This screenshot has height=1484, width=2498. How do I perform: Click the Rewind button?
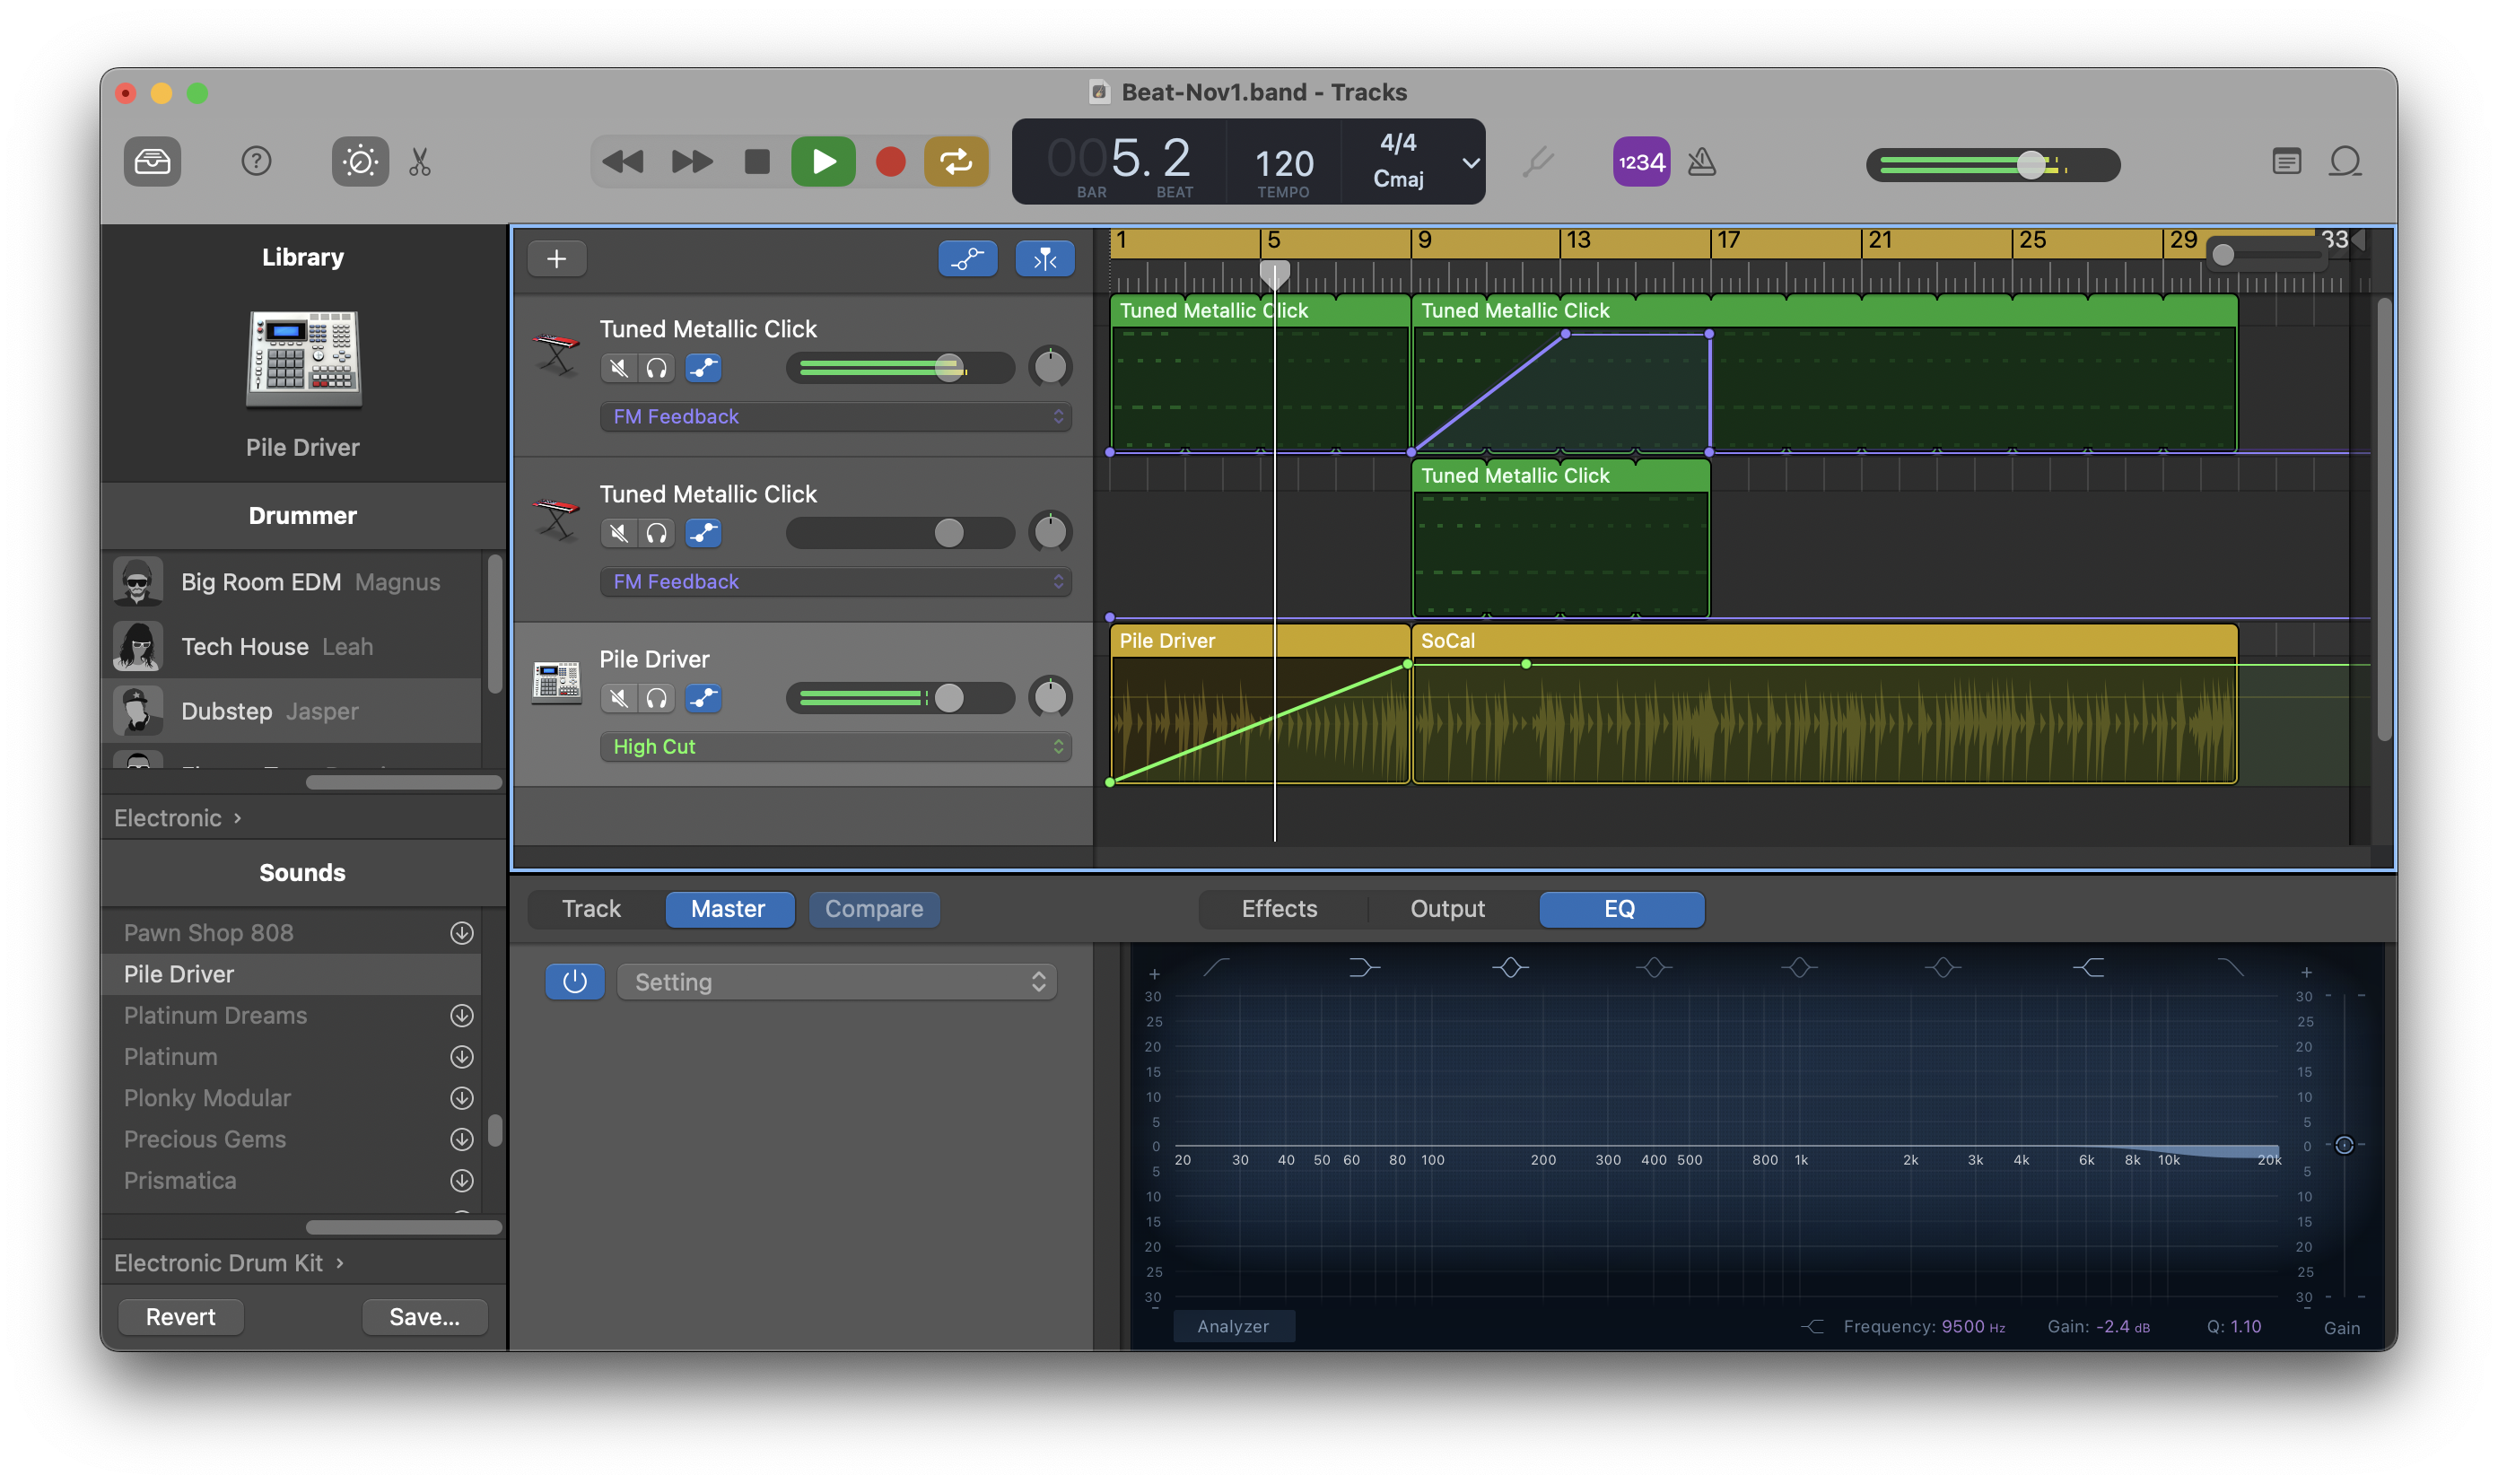coord(623,161)
